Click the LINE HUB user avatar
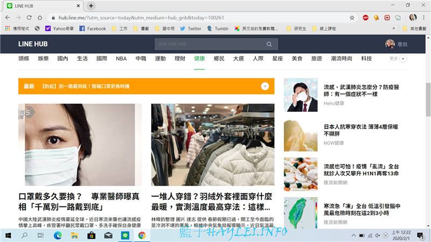Viewport: 431px width, 242px height. point(390,44)
